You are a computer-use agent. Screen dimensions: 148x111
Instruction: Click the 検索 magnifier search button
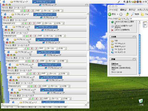135,14
